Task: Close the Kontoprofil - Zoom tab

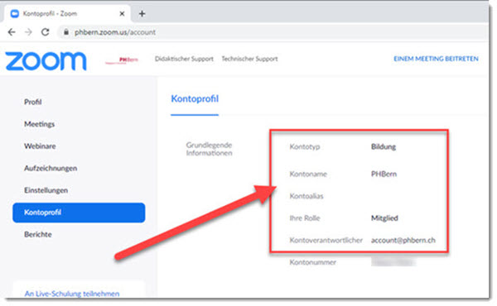Action: pyautogui.click(x=122, y=14)
